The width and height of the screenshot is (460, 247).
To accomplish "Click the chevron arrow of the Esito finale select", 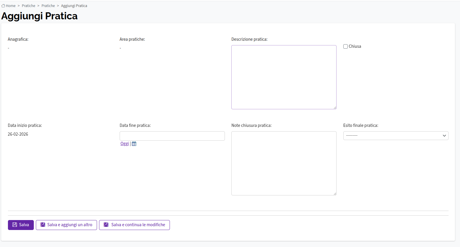I will tap(444, 136).
